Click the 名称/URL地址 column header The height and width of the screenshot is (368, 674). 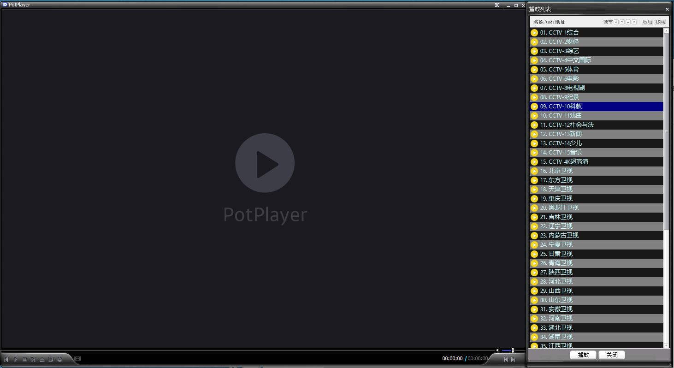[549, 22]
